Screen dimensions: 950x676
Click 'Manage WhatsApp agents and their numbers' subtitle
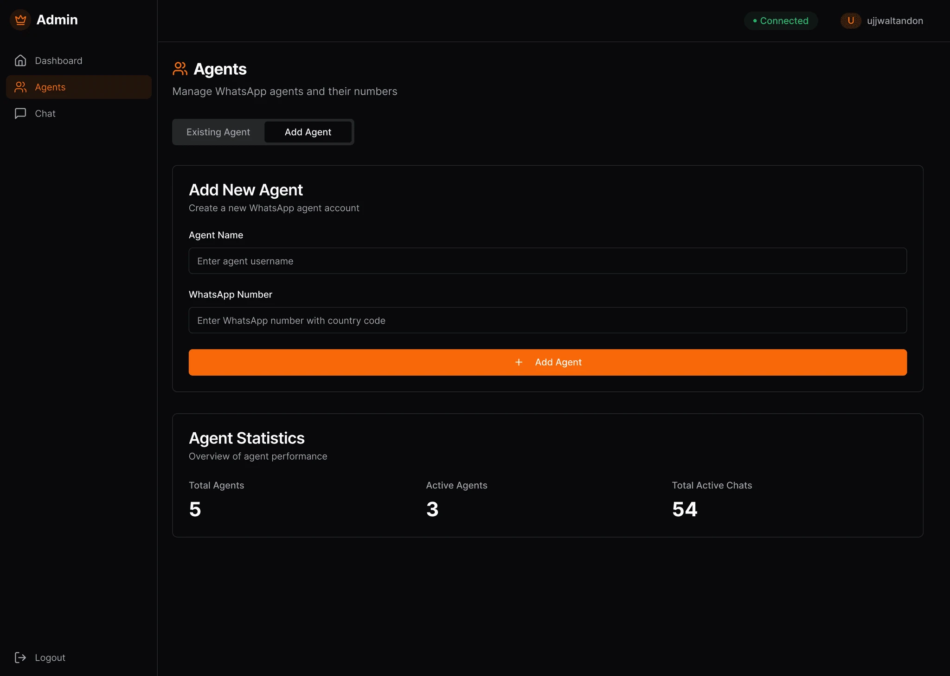pos(285,91)
